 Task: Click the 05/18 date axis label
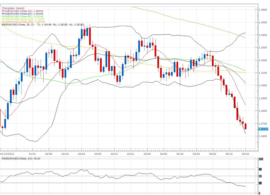[x=245, y=154]
